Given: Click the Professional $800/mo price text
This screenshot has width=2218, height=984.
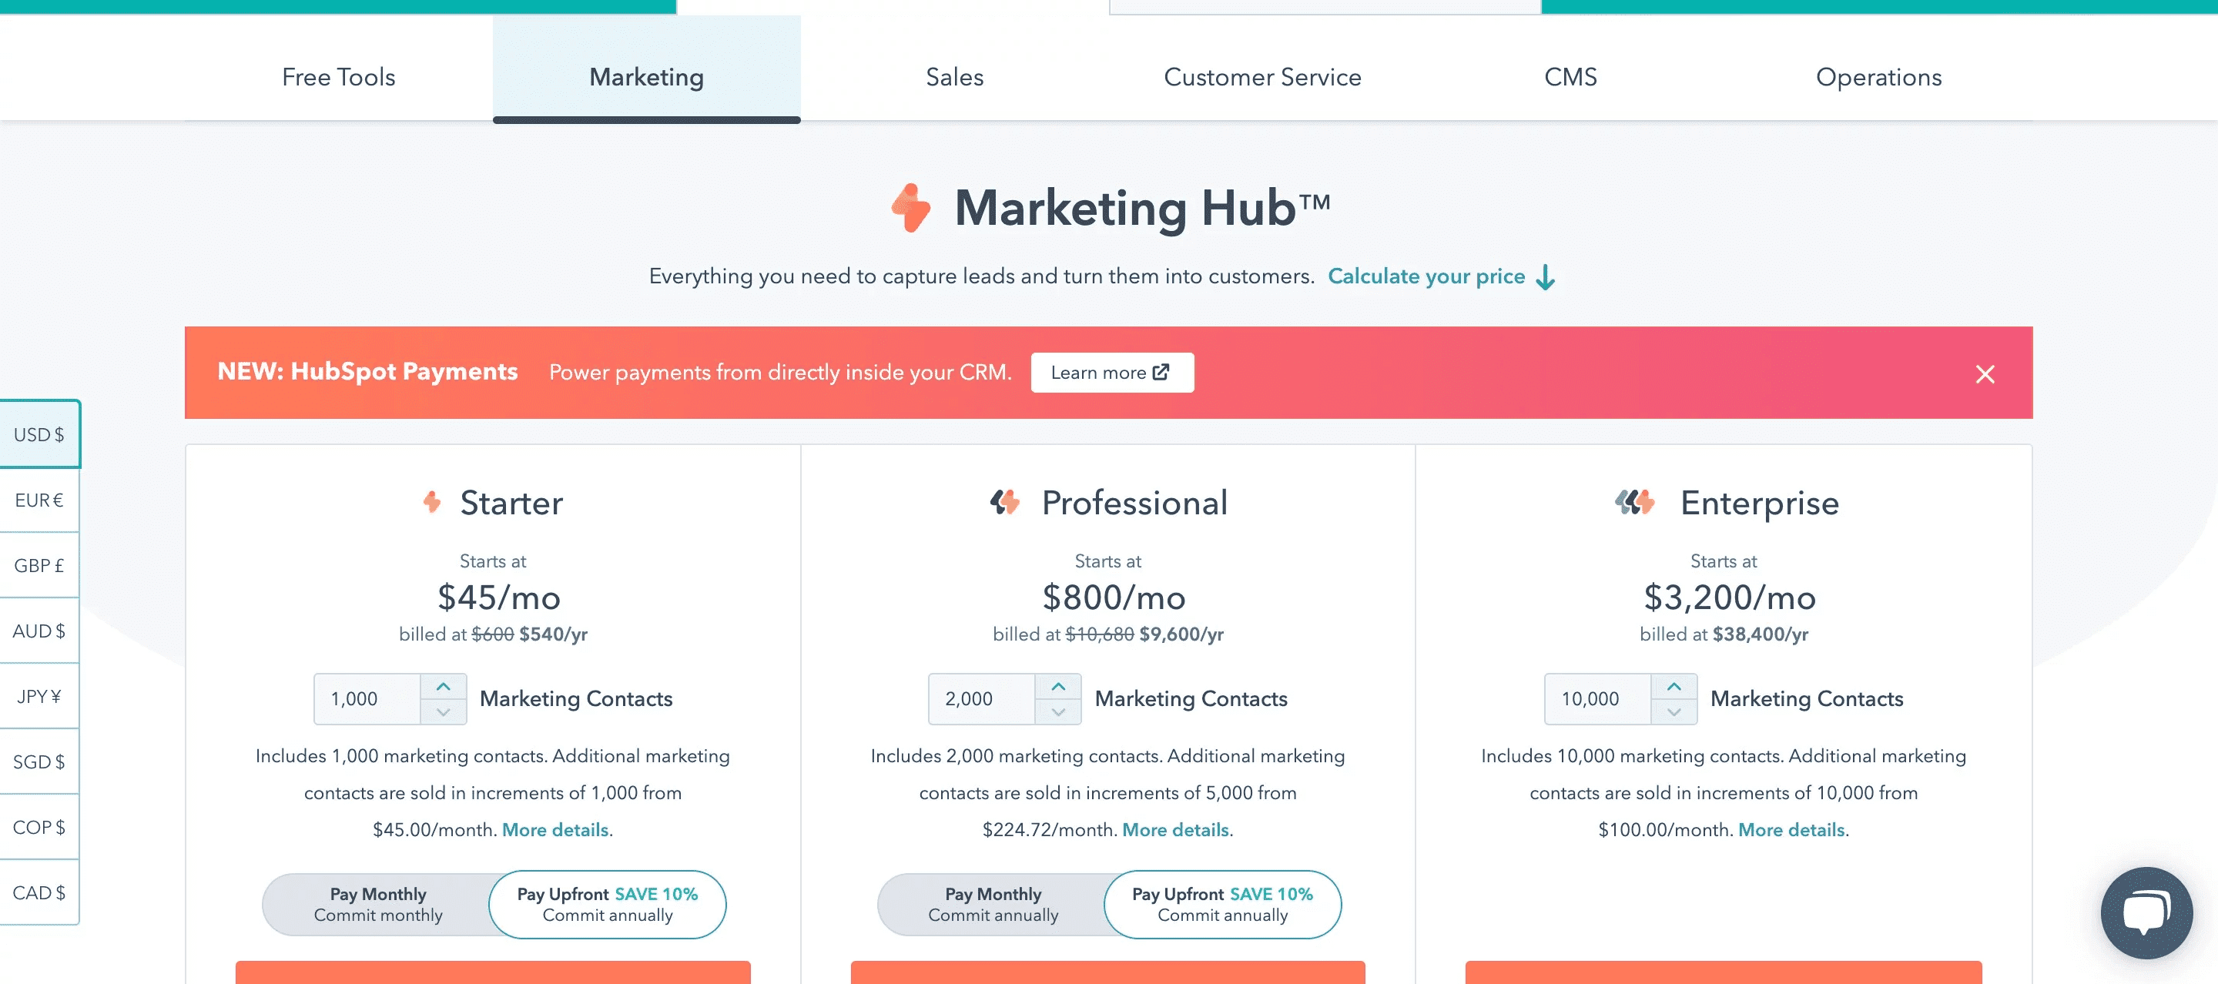Looking at the screenshot, I should click(x=1114, y=597).
